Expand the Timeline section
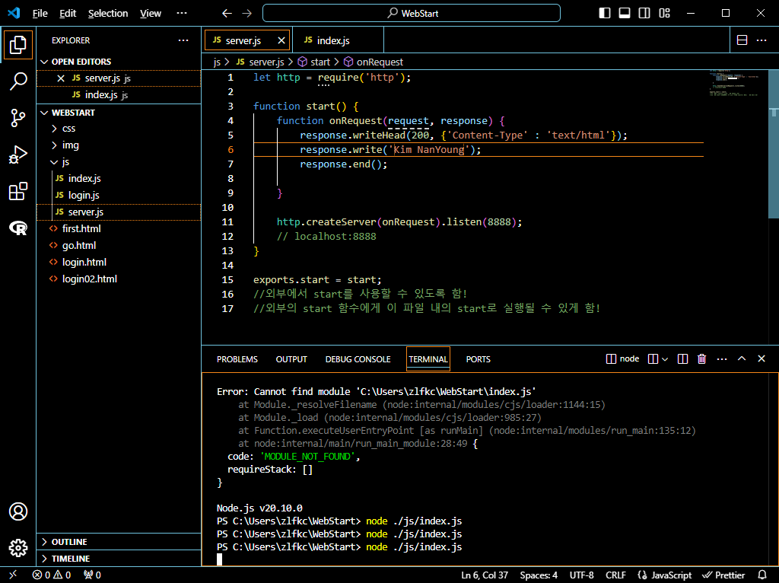 point(119,559)
